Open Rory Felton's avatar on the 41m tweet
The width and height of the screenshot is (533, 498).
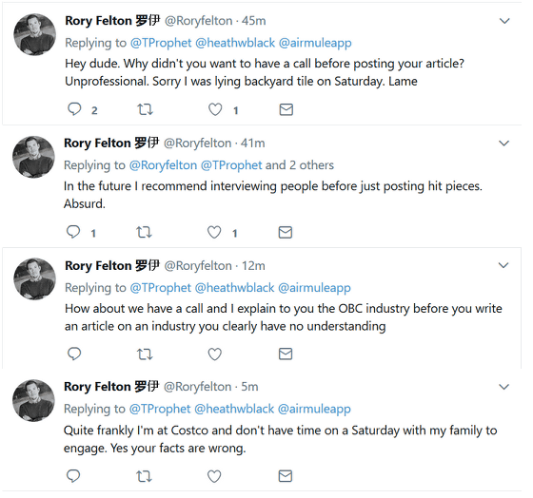pyautogui.click(x=33, y=157)
